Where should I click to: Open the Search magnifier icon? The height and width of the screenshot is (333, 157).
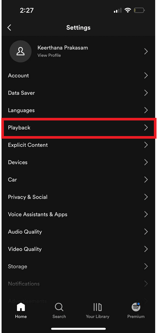pyautogui.click(x=59, y=307)
